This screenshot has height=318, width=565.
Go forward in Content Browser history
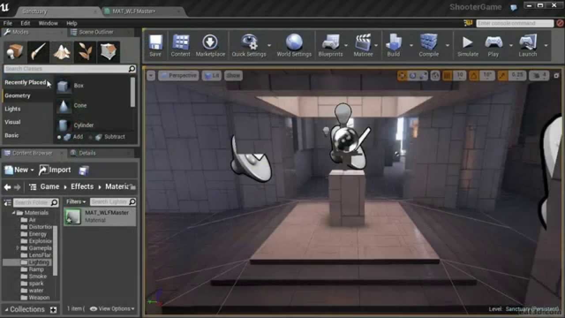coord(17,187)
